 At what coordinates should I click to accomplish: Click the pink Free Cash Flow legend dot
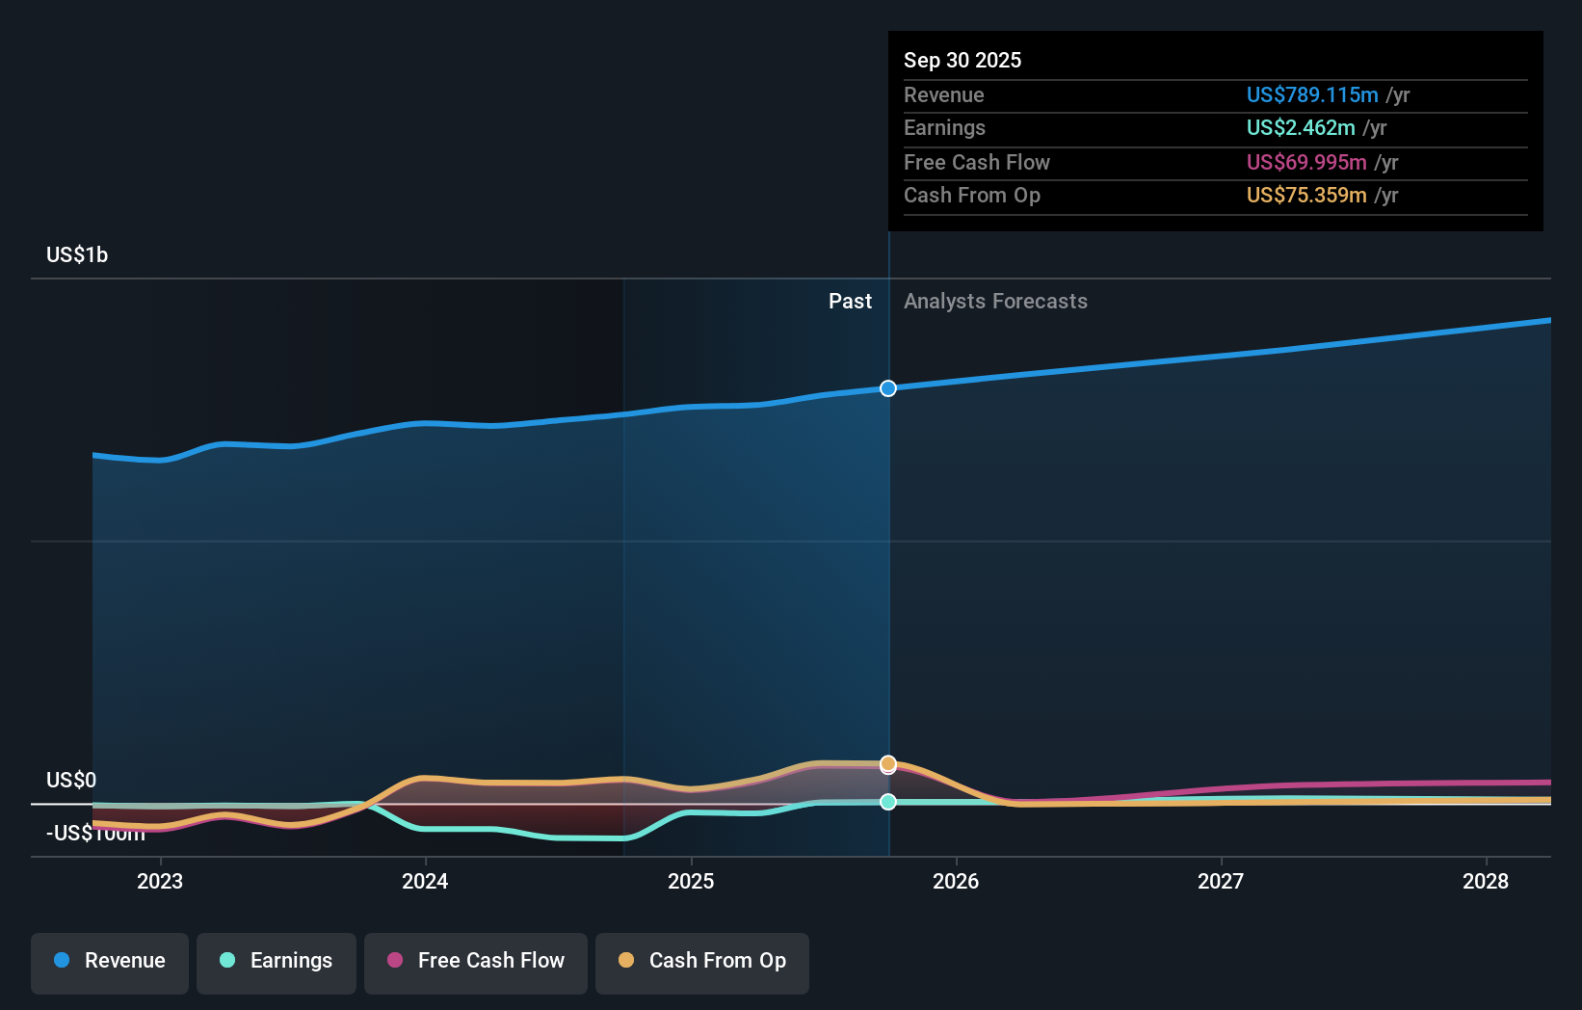click(x=395, y=962)
